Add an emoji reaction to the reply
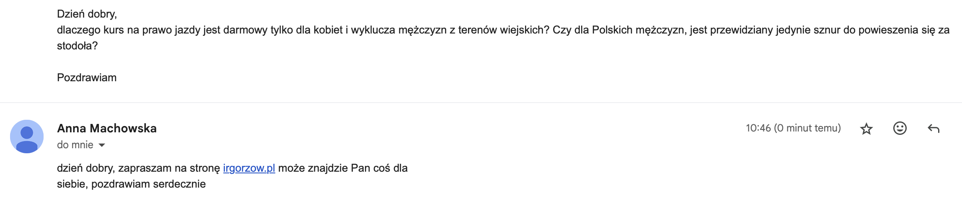This screenshot has width=962, height=201. pyautogui.click(x=900, y=128)
